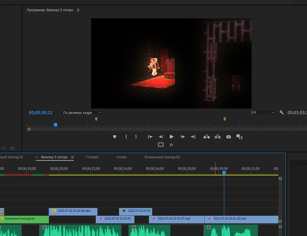
Task: Toggle global fx mute button
Action: coord(171,145)
